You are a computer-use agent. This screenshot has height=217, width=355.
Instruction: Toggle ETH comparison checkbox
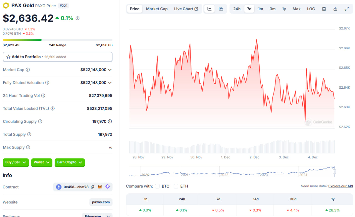[x=176, y=186]
